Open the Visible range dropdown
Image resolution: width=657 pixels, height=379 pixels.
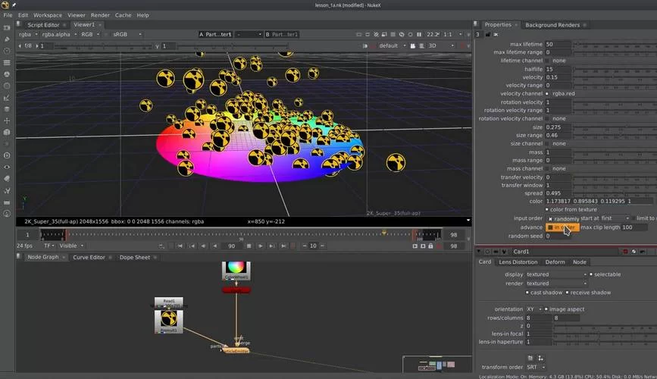pos(71,246)
